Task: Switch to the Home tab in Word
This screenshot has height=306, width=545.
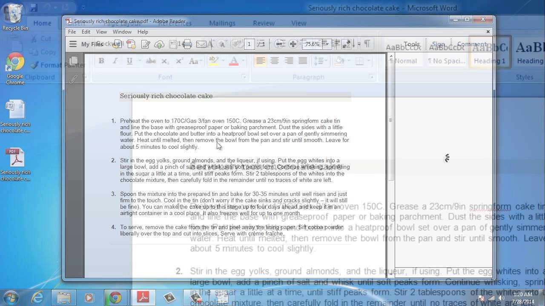Action: 42,23
